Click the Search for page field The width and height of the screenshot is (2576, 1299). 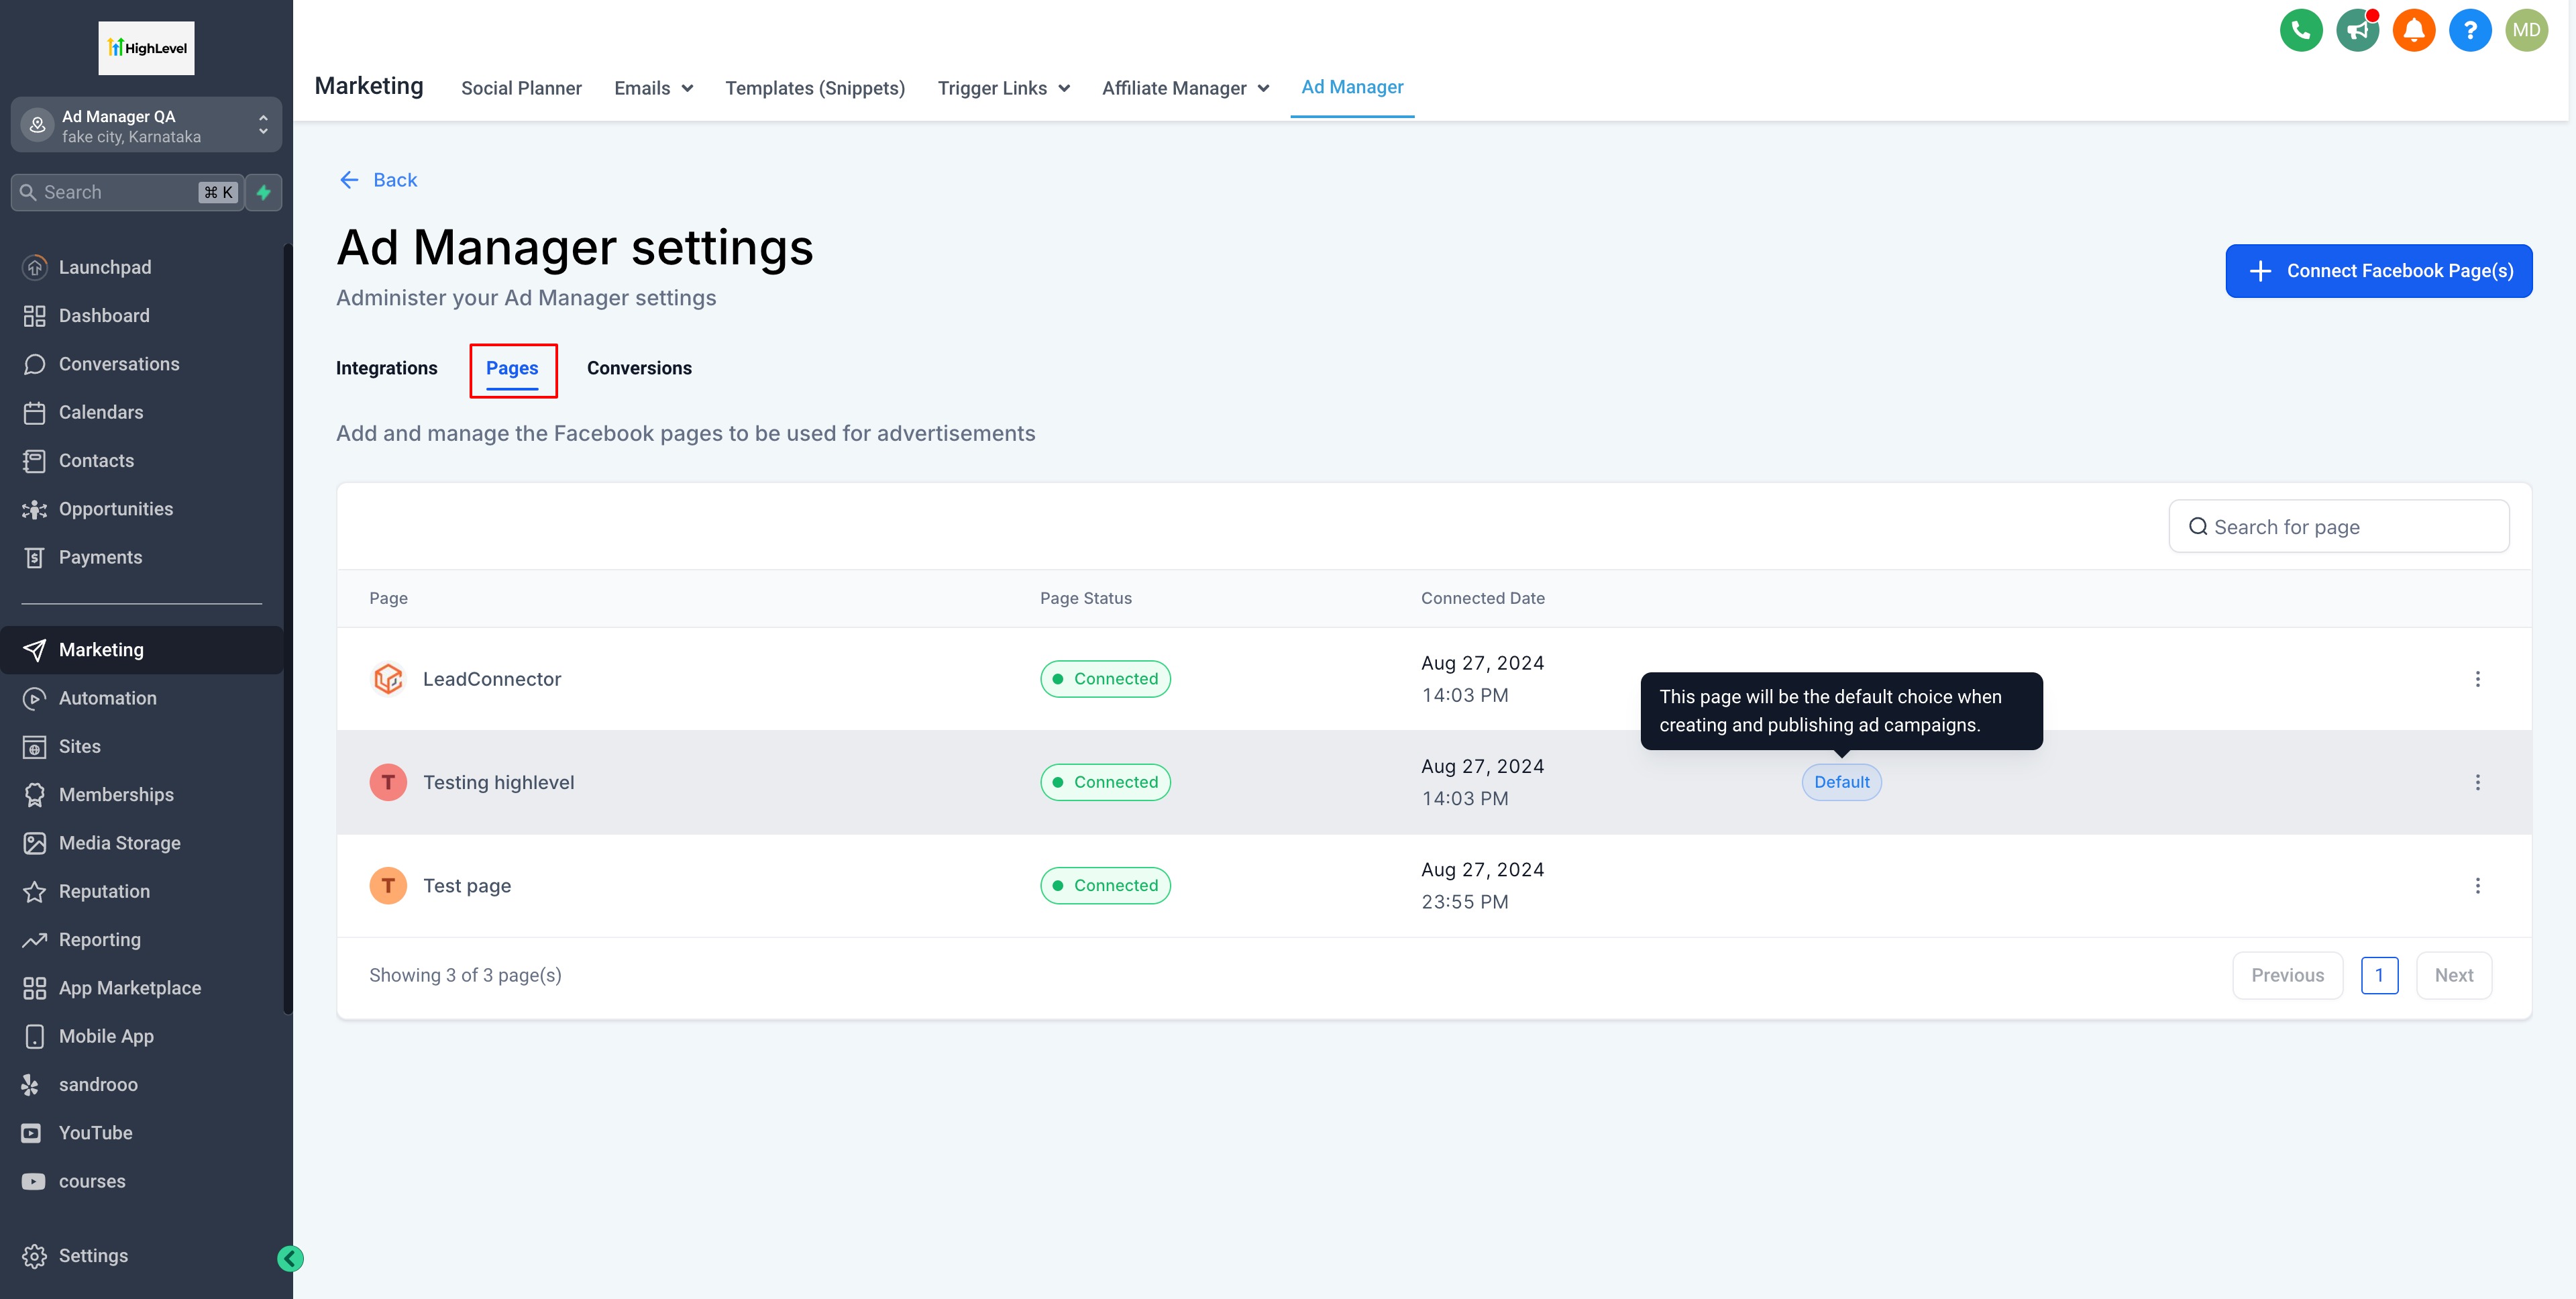point(2338,527)
